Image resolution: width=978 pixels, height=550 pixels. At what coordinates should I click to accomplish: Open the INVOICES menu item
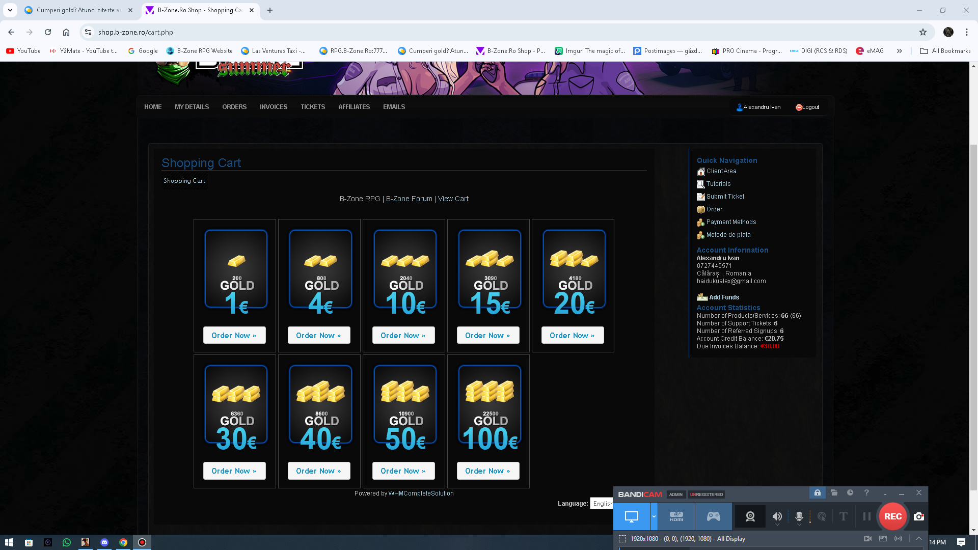pyautogui.click(x=274, y=107)
